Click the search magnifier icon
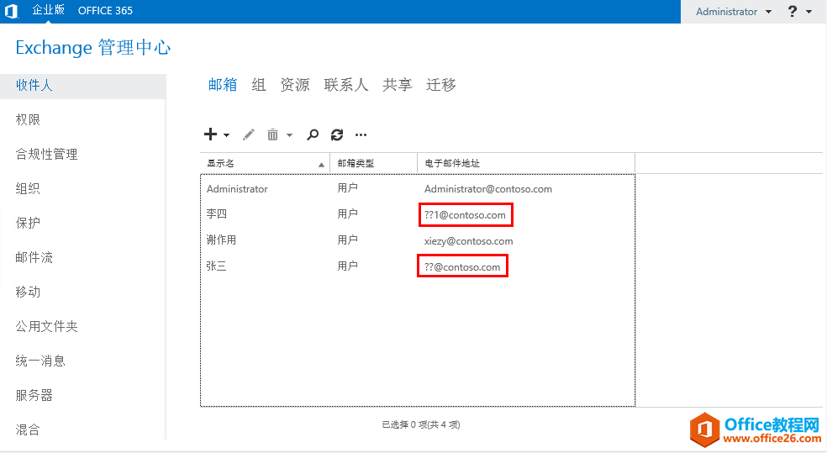827x453 pixels. click(313, 134)
